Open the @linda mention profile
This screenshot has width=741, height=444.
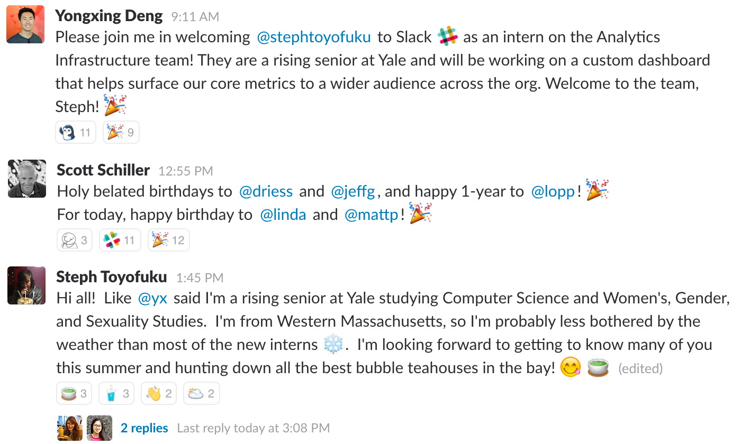coord(283,215)
